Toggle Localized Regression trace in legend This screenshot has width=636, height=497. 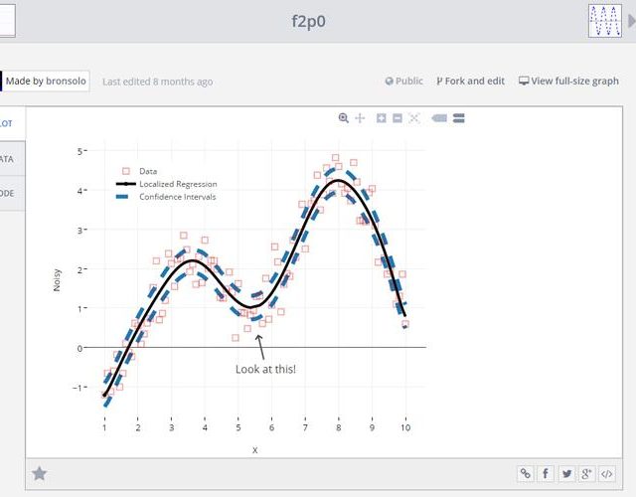[167, 184]
